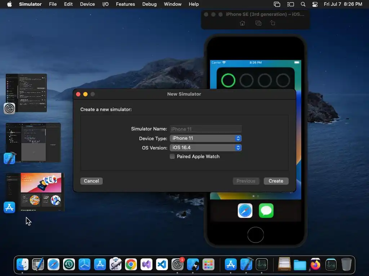The height and width of the screenshot is (276, 369).
Task: Open the Device menu
Action: pyautogui.click(x=87, y=4)
